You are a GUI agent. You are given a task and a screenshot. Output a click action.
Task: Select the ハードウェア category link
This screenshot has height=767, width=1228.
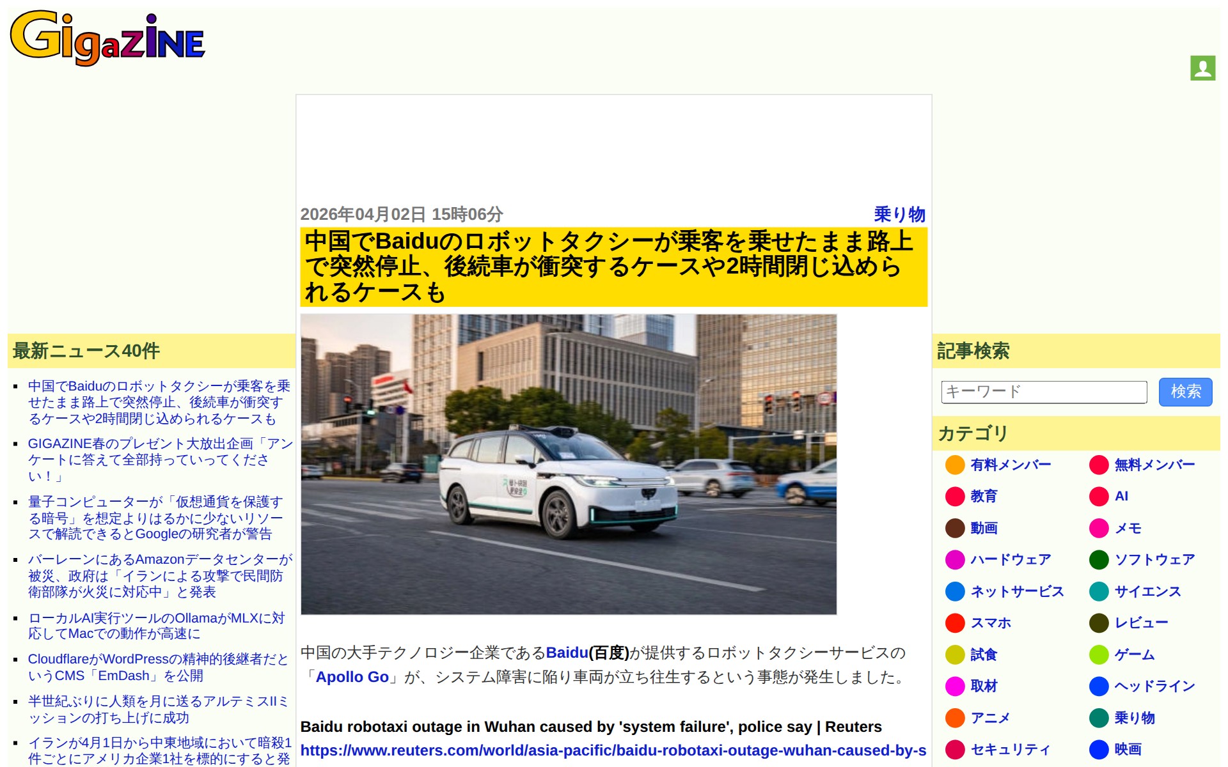click(1011, 559)
